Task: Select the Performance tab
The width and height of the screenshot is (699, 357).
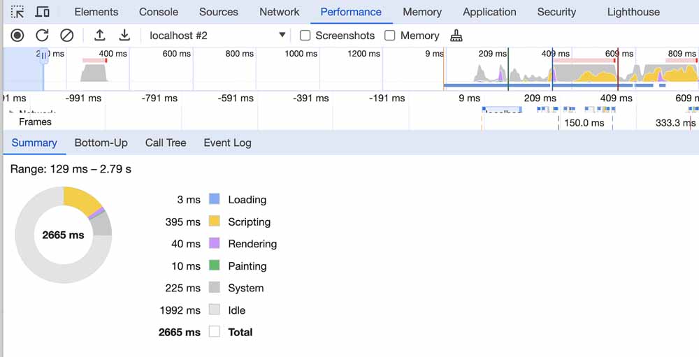Action: (x=351, y=12)
